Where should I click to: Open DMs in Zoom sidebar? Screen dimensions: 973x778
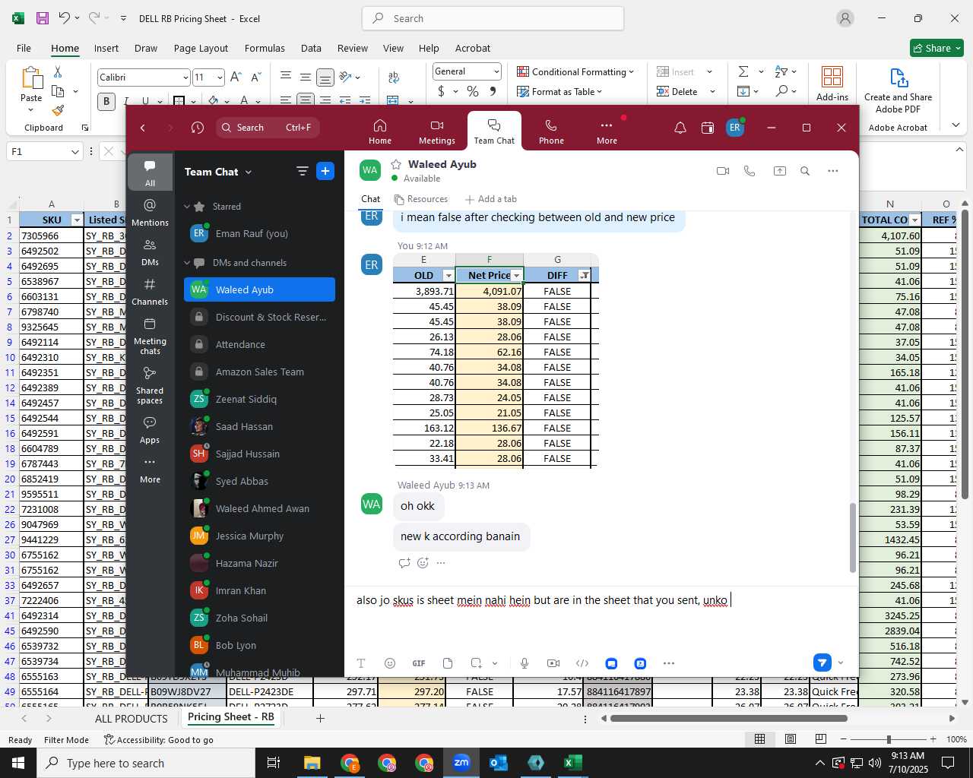coord(150,252)
